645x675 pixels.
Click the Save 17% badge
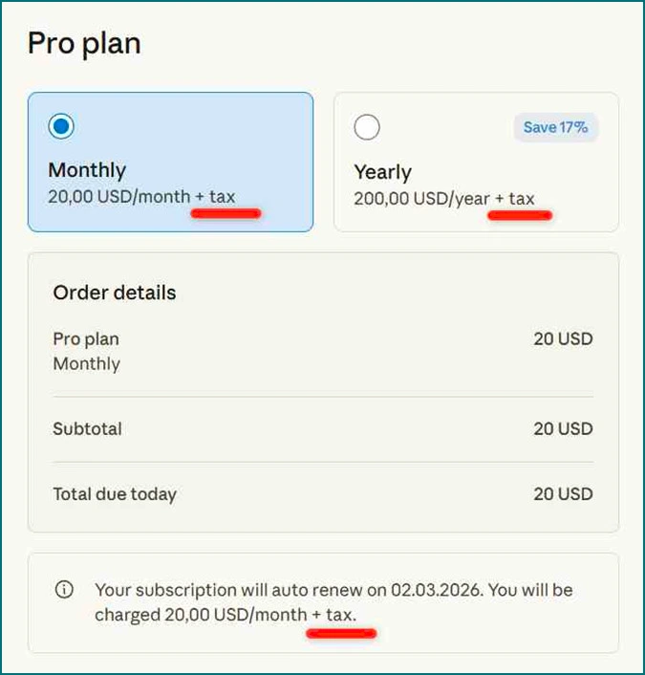point(555,127)
